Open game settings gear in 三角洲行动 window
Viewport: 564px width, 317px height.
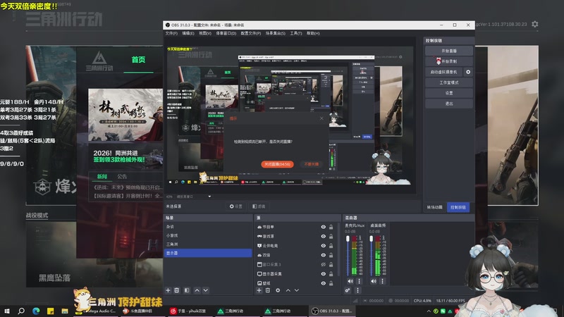(535, 24)
